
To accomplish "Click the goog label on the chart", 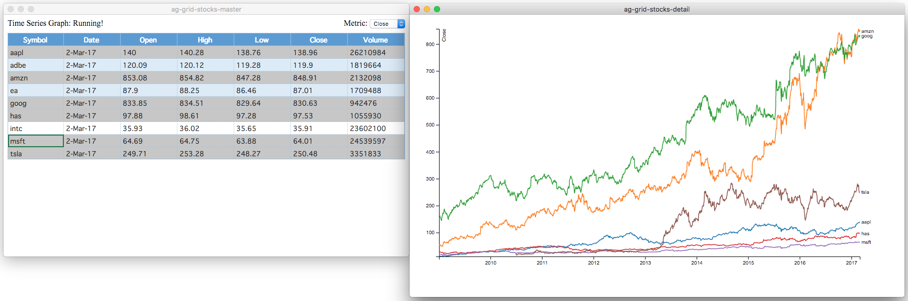I will point(867,36).
